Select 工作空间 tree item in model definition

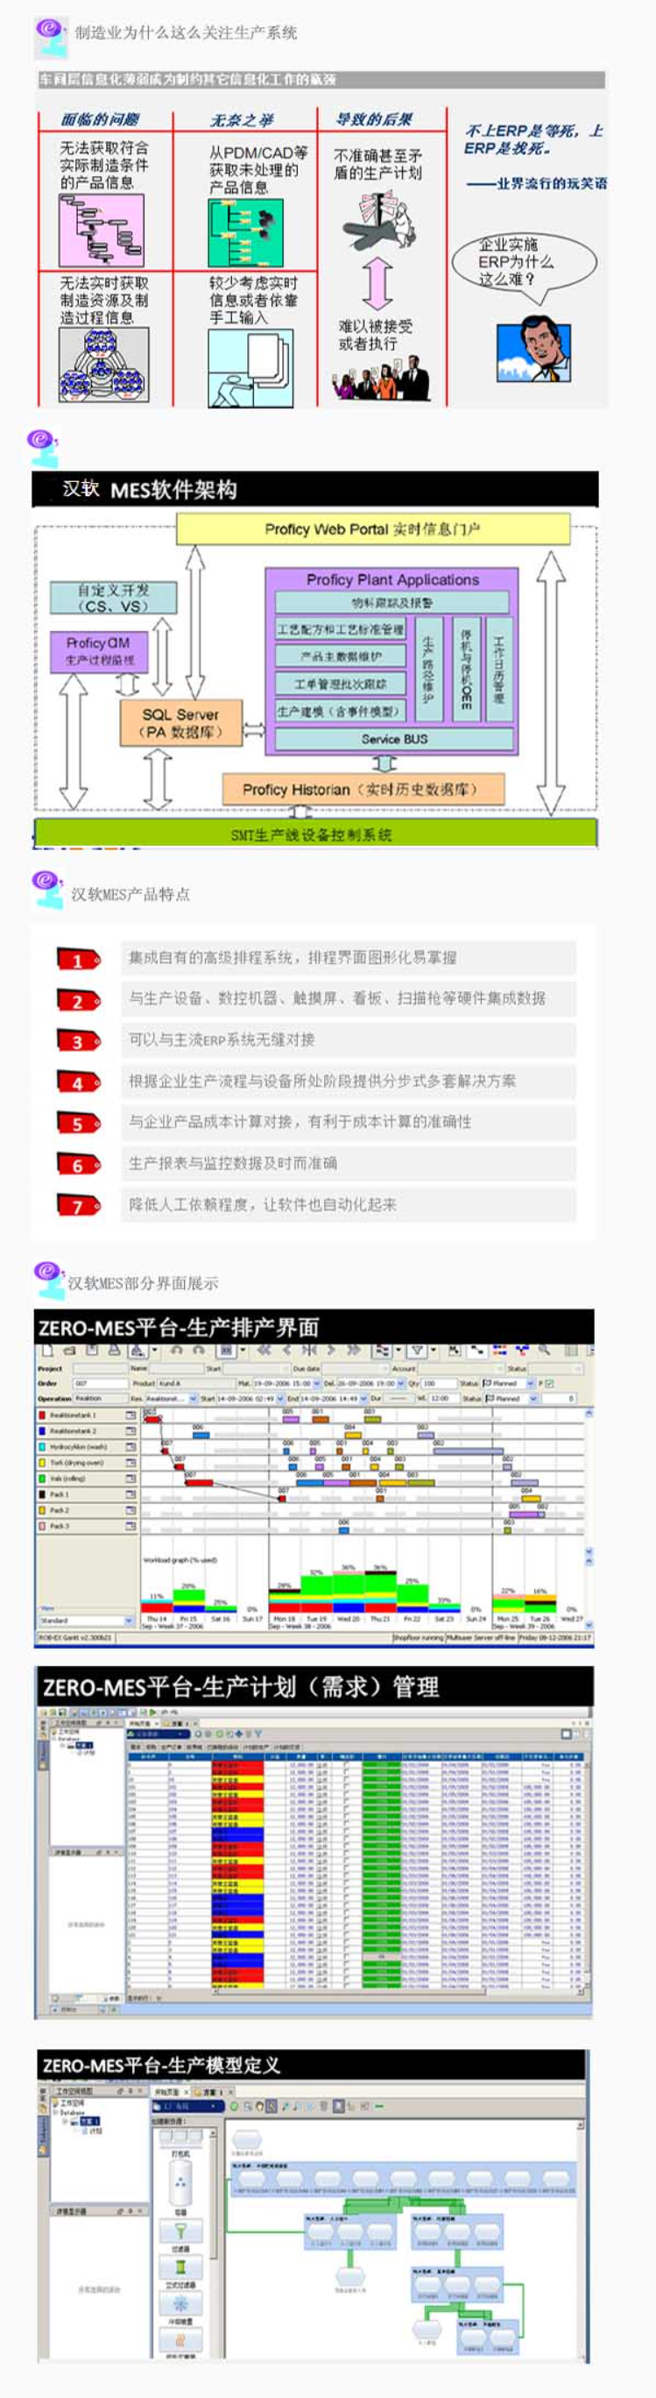tap(73, 2104)
